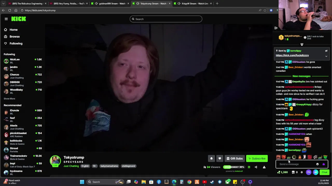Image resolution: width=332 pixels, height=186 pixels.
Task: Unmute the KrispyW tab speaker icon
Action: point(179,4)
